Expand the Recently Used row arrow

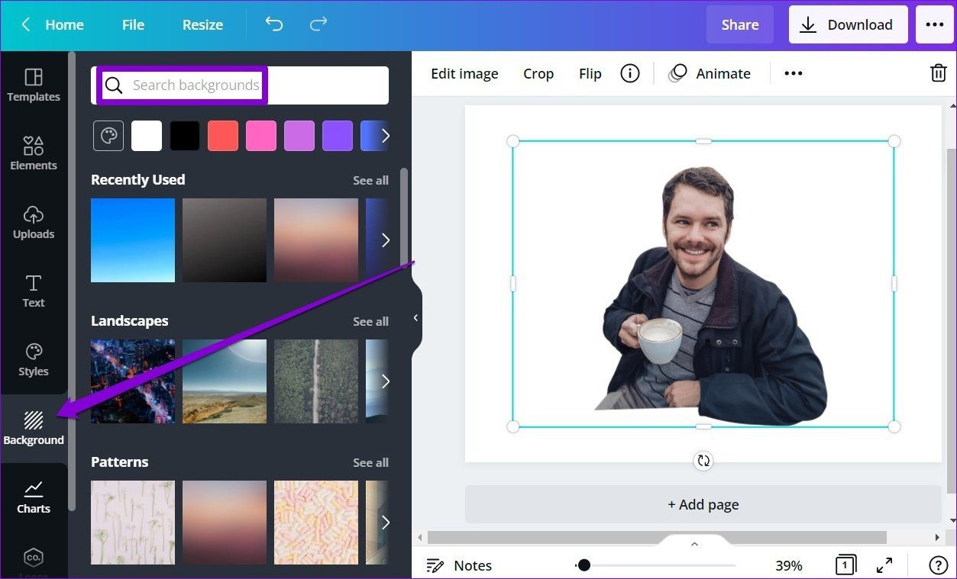click(x=385, y=240)
